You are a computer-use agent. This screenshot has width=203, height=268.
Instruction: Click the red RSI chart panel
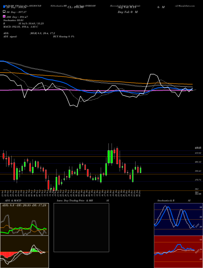(x=178, y=252)
